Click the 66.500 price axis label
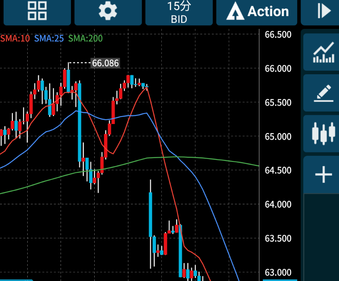339x281 pixels. tap(278, 35)
